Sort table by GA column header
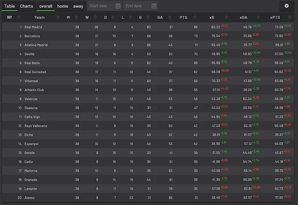The image size is (298, 205). (160, 18)
